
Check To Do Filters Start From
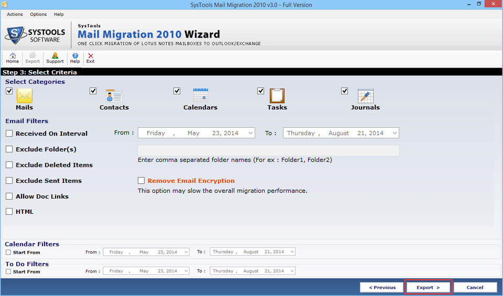tap(8, 271)
